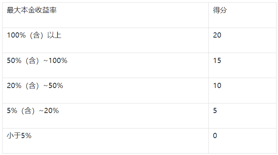
Task: Click the score cell showing 5
Action: click(215, 110)
